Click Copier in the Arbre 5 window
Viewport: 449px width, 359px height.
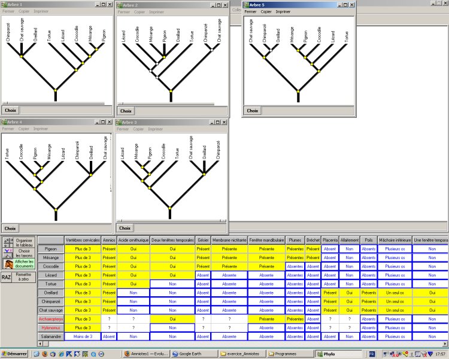266,11
